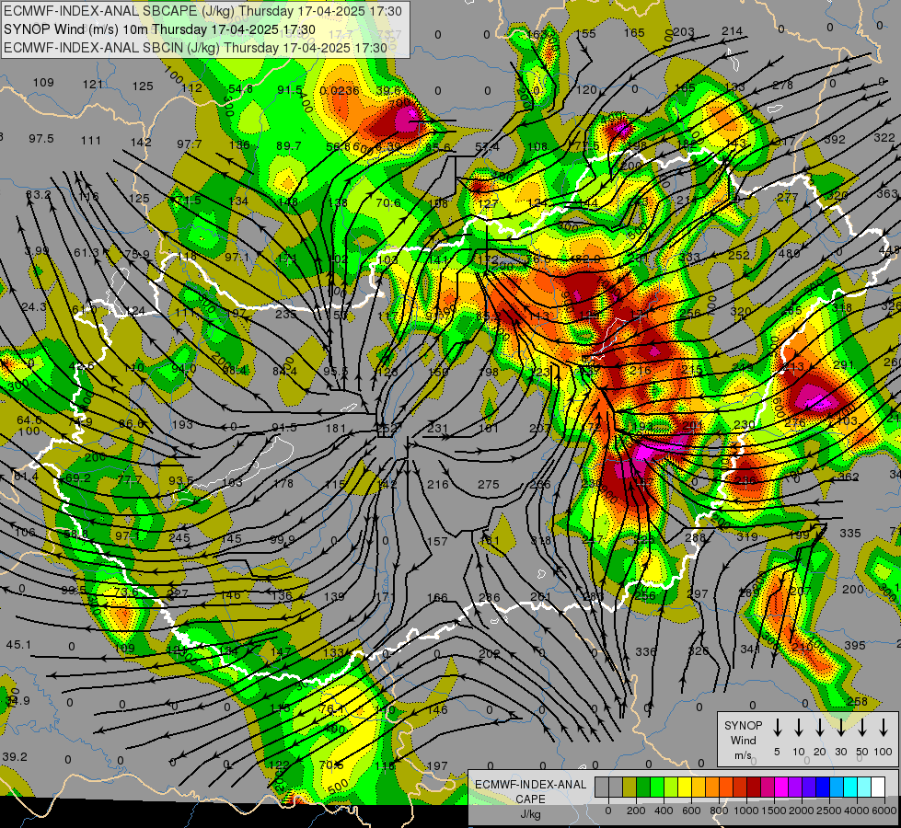Image resolution: width=901 pixels, height=828 pixels.
Task: Select the SYNOP Wind 10m title line
Action: (159, 29)
